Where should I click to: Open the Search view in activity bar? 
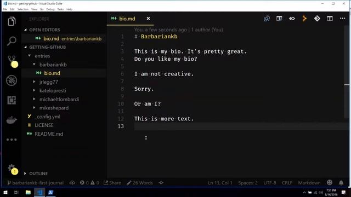tap(12, 41)
